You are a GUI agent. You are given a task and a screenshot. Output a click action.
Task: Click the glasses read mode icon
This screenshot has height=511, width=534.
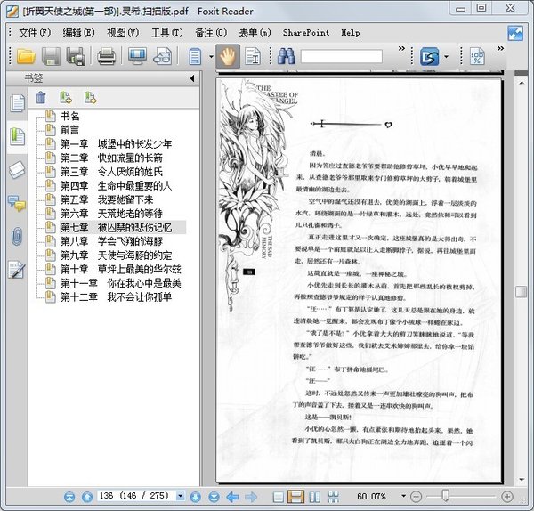point(163,56)
